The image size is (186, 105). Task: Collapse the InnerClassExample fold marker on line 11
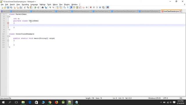[8, 36]
